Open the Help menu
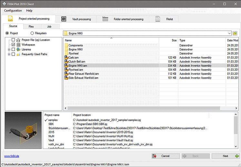This screenshot has height=167, width=241. pos(29,11)
